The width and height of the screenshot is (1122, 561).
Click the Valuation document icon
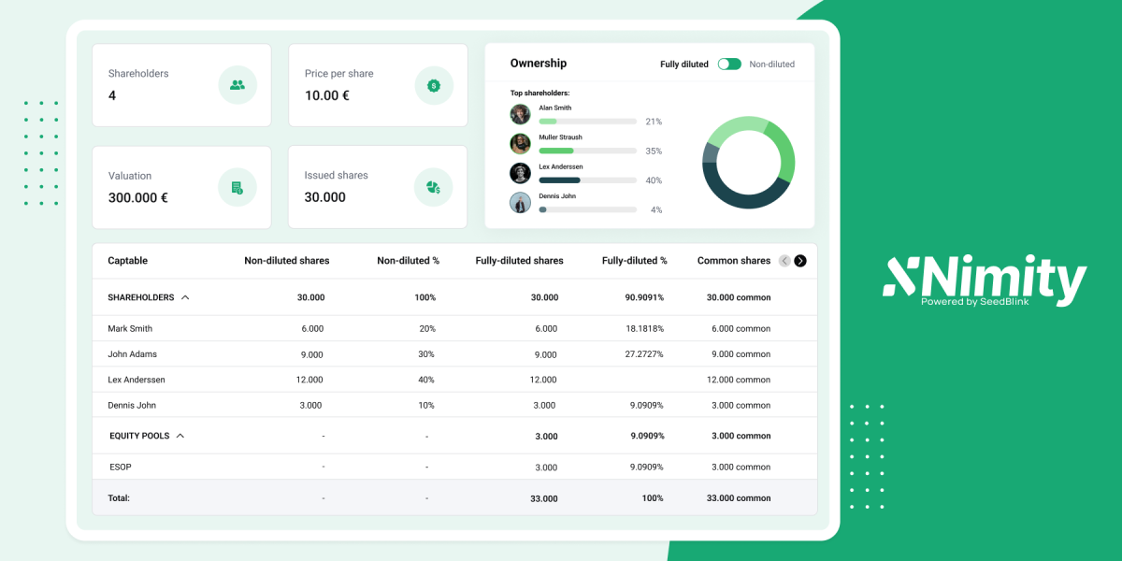point(237,188)
